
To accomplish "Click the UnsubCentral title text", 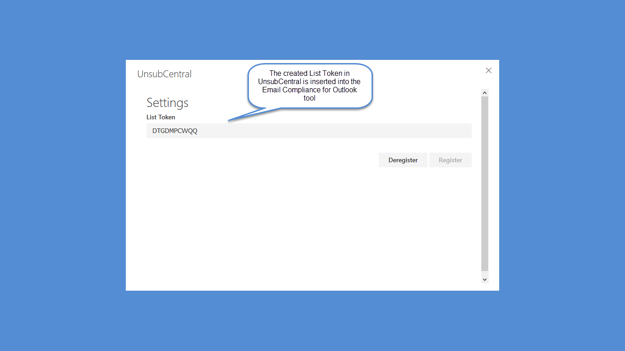I will (x=164, y=74).
